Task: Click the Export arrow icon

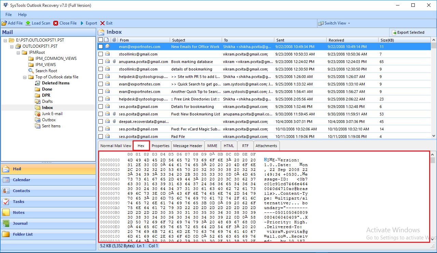Action: [82, 23]
